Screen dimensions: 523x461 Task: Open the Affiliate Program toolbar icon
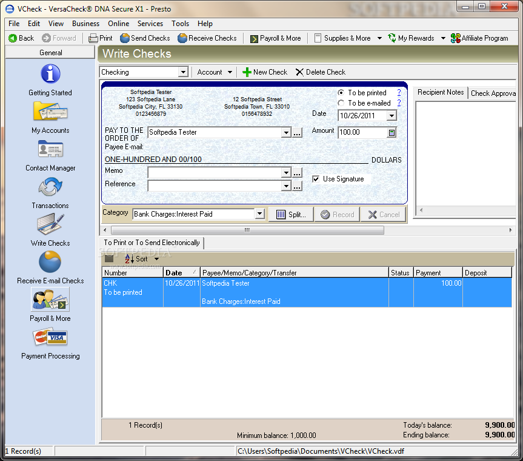pyautogui.click(x=455, y=38)
